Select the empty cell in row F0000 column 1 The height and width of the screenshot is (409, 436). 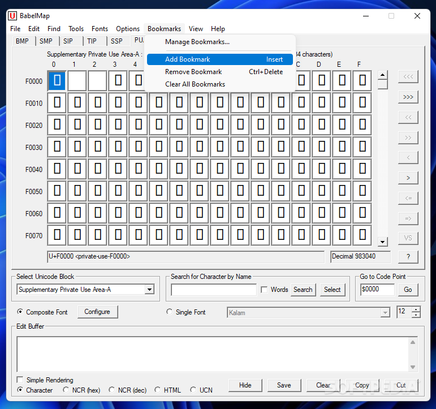pos(77,80)
